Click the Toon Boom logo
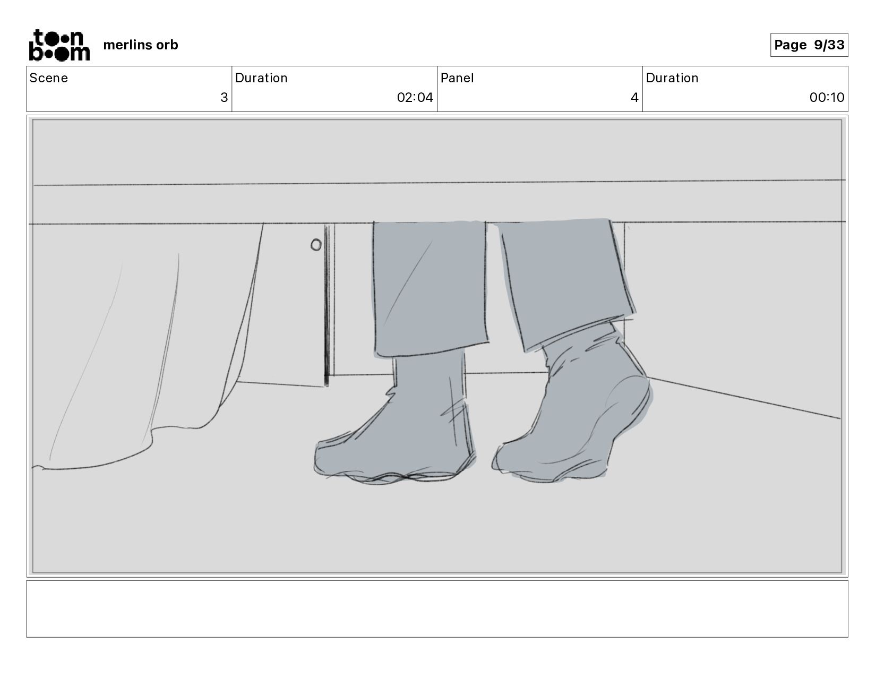Image resolution: width=876 pixels, height=677 pixels. [59, 45]
